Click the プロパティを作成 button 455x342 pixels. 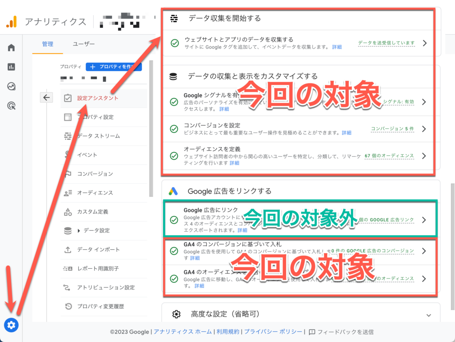[x=114, y=67]
